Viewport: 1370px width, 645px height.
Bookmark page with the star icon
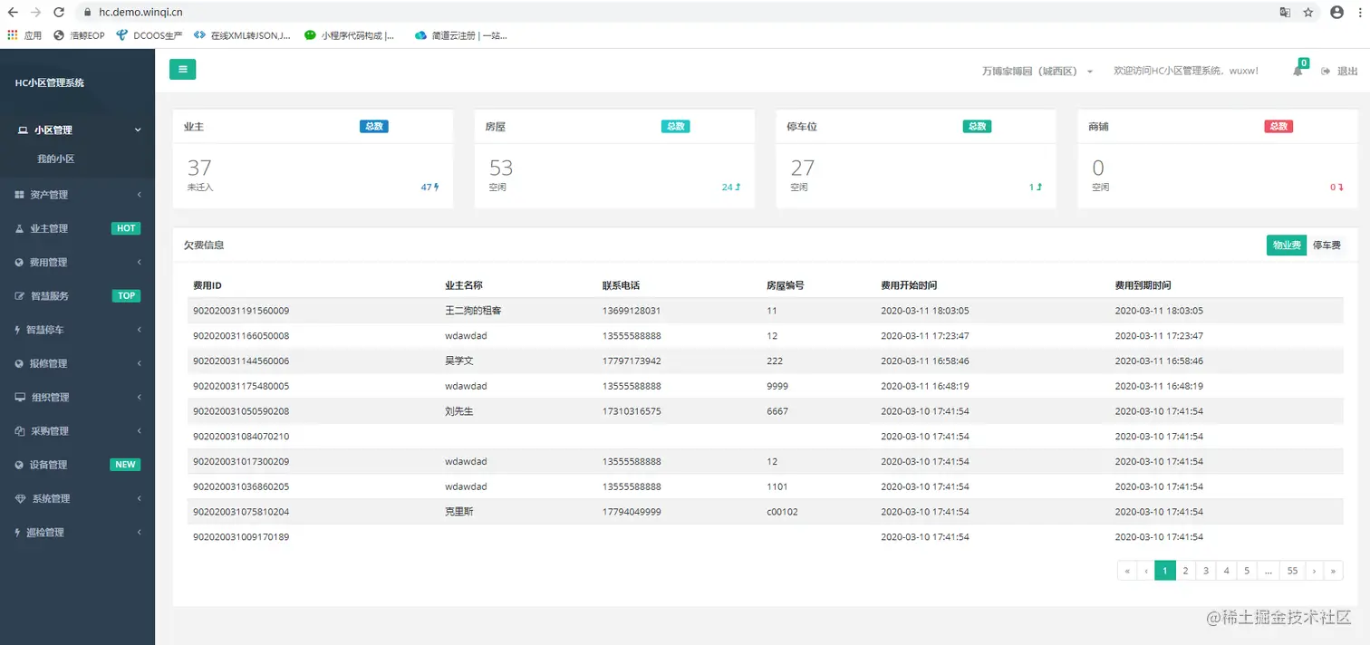point(1308,13)
